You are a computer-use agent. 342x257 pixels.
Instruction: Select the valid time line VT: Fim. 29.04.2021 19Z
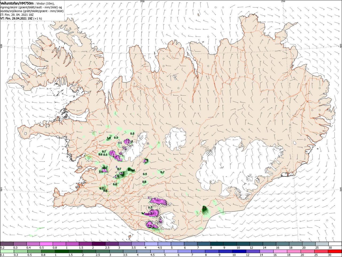17,18
